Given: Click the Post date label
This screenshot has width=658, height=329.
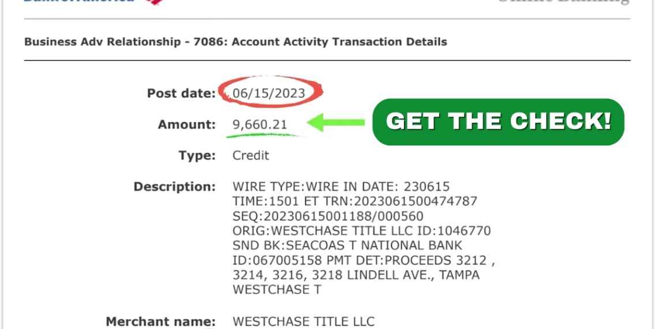Looking at the screenshot, I should point(181,93).
